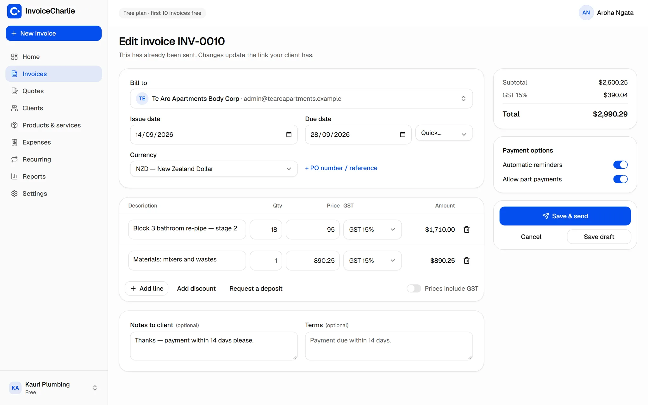The width and height of the screenshot is (648, 405).
Task: Open the Due date calendar picker icon
Action: click(x=402, y=134)
